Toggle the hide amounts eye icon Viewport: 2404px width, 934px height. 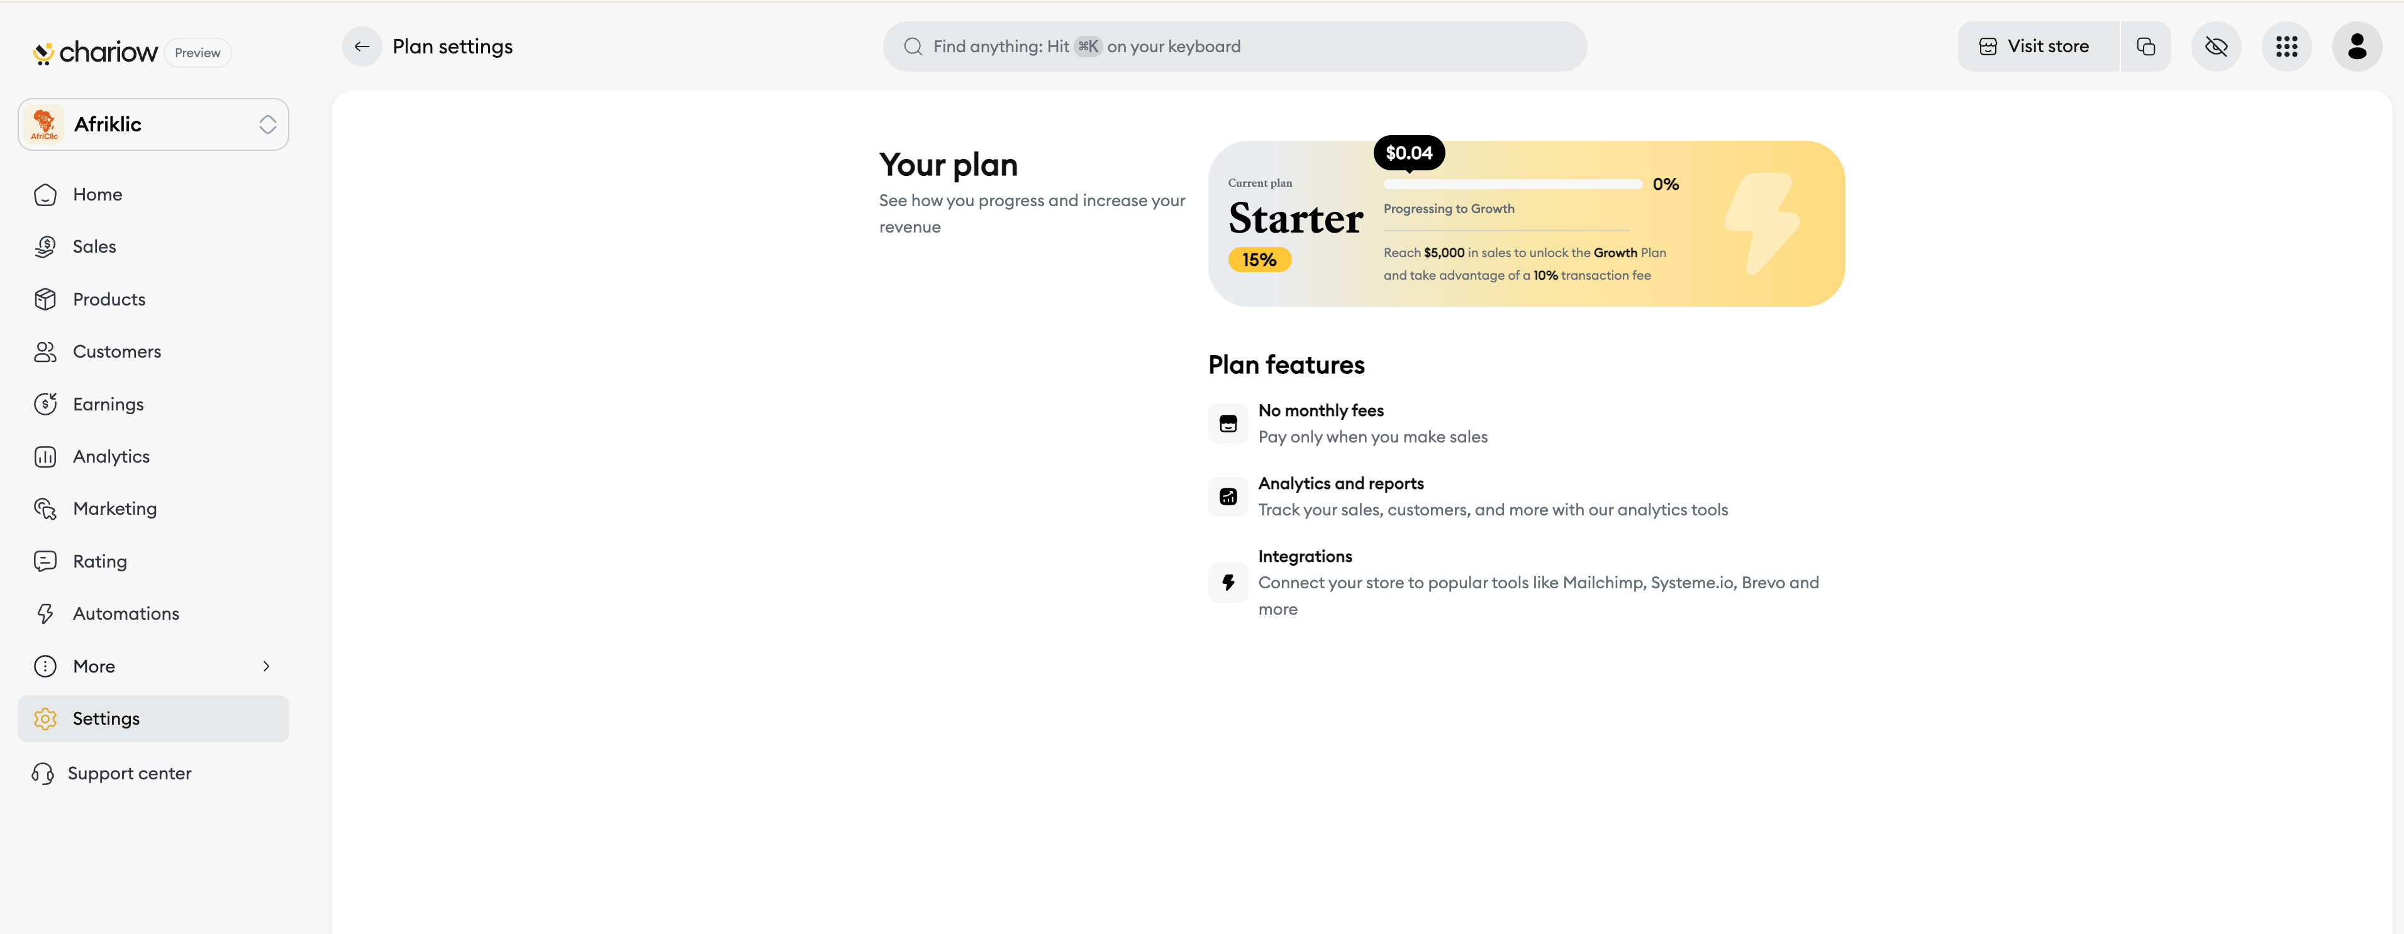coord(2215,47)
